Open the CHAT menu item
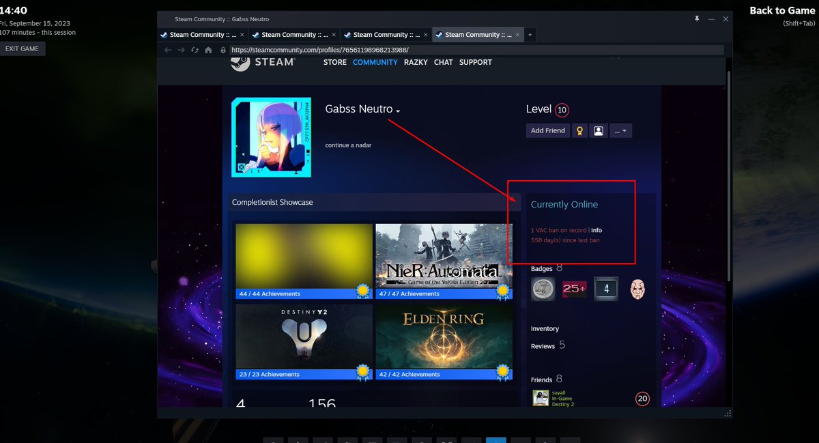 tap(443, 62)
